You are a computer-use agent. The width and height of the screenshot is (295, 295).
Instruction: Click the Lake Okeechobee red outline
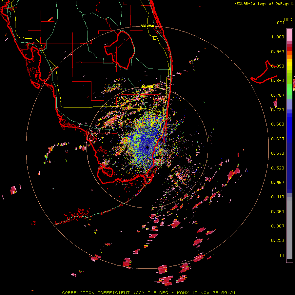click(119, 50)
